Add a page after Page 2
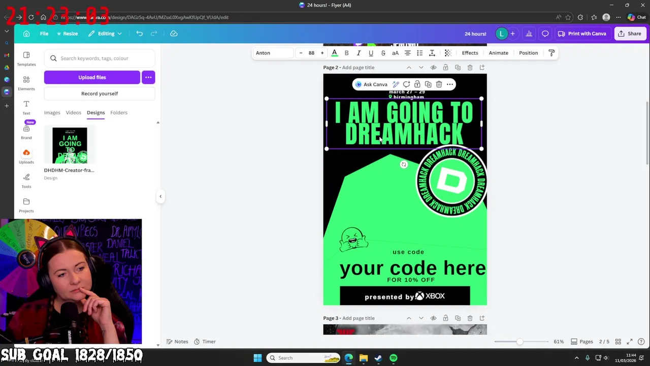 [482, 68]
